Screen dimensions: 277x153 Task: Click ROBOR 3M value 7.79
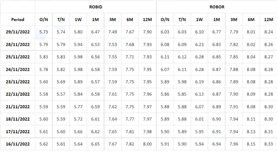click(x=234, y=32)
